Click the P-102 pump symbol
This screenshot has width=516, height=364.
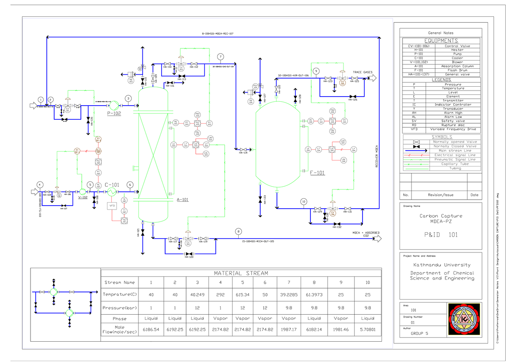pos(114,105)
